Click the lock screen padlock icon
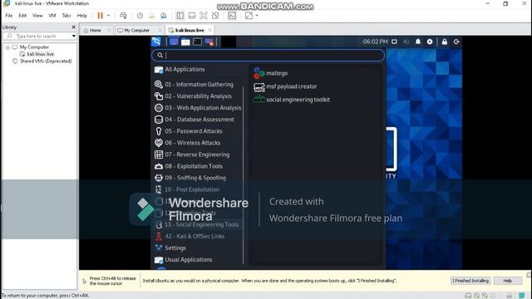The height and width of the screenshot is (299, 532). click(445, 42)
